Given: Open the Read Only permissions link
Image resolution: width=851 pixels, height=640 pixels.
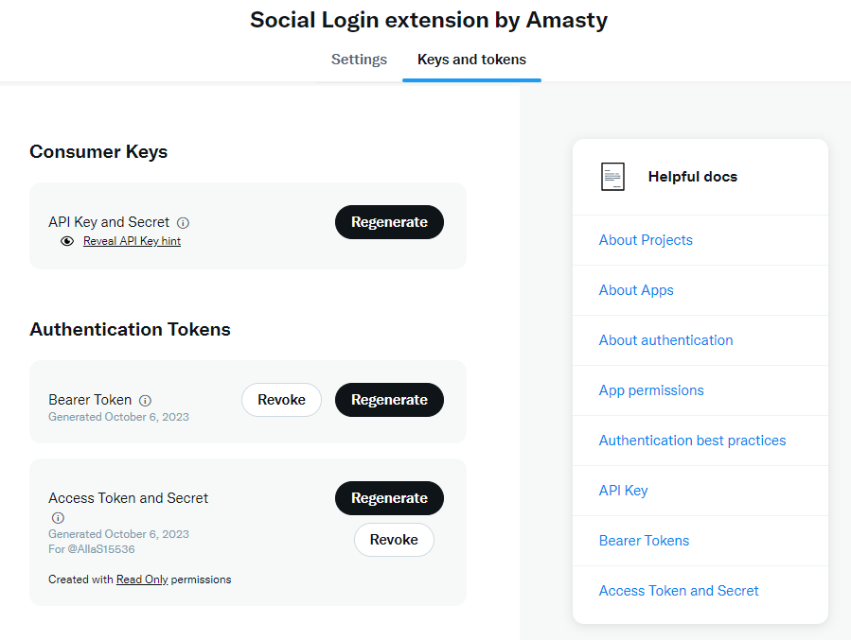Looking at the screenshot, I should click(x=142, y=579).
